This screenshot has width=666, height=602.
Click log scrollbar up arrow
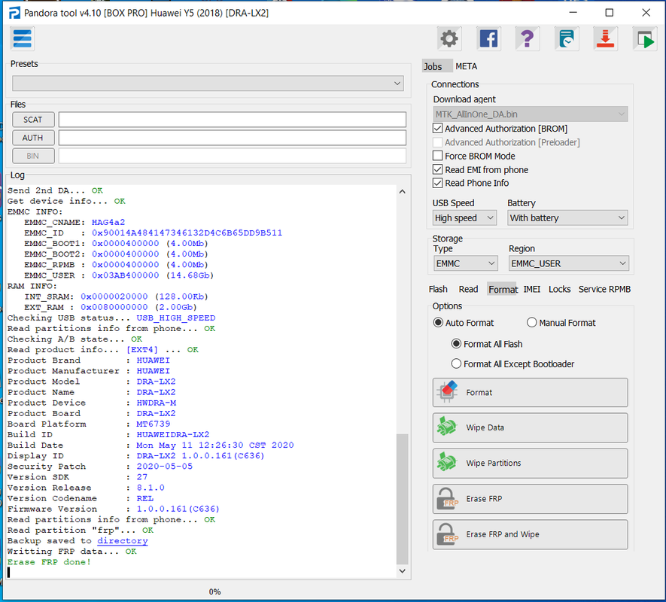click(x=402, y=192)
